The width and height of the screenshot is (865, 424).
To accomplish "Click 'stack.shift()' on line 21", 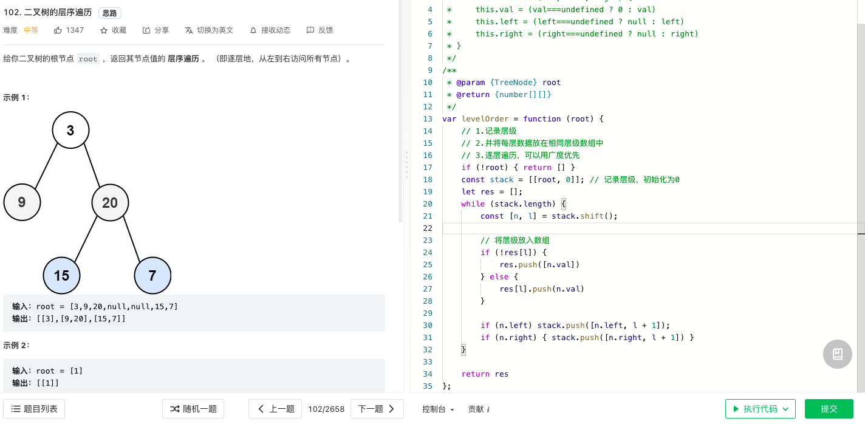I will coord(583,216).
